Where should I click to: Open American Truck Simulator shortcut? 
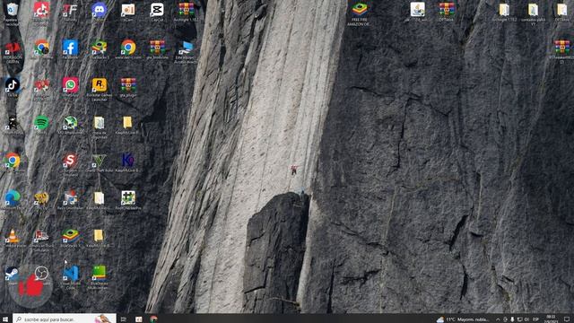tap(41, 240)
